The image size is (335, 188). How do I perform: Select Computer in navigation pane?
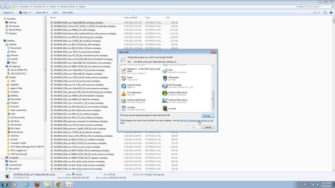coord(14,158)
